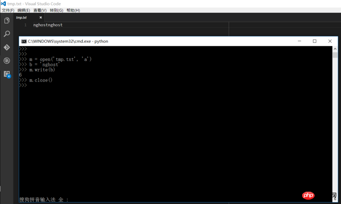Click the 'nghostnghost' text in editor line 1
This screenshot has width=341, height=204.
48,25
